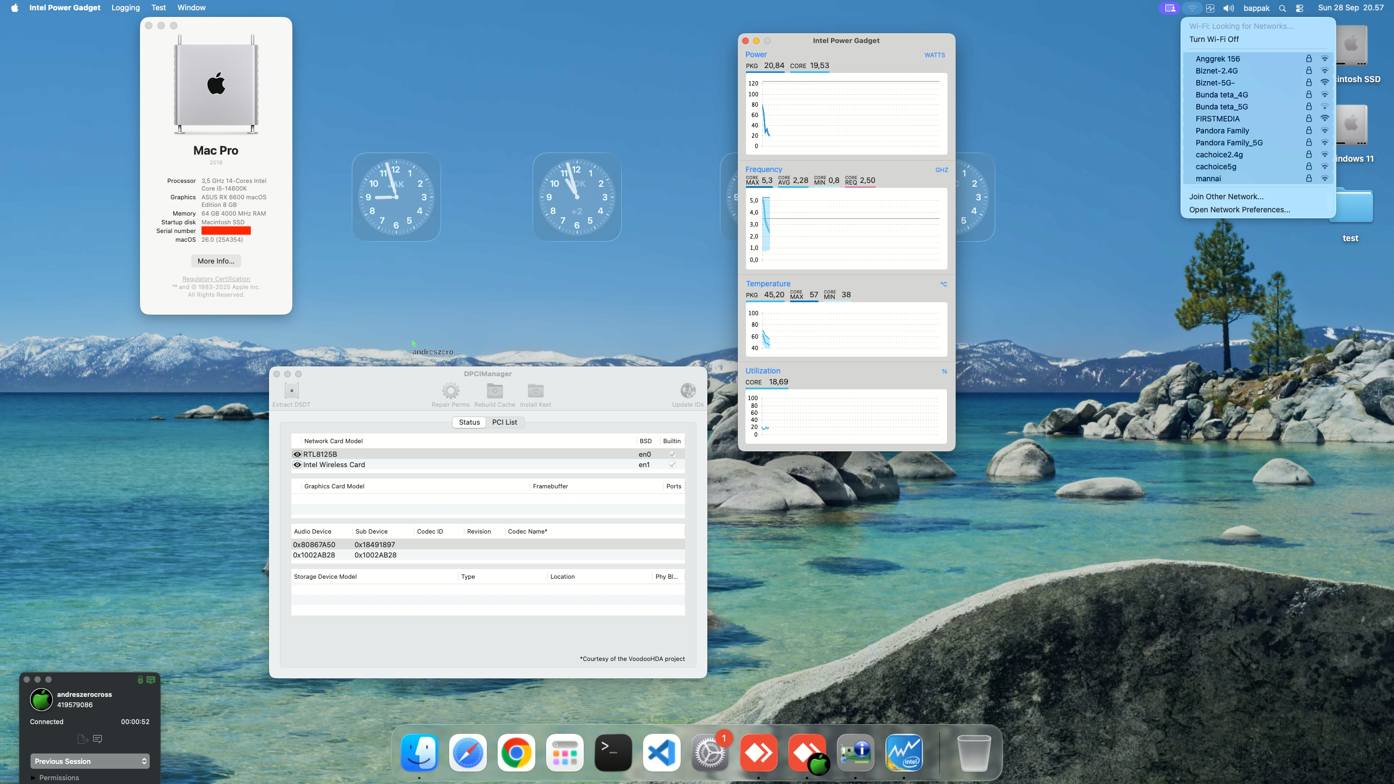Open the bappak user menu
The width and height of the screenshot is (1394, 784).
pyautogui.click(x=1257, y=8)
